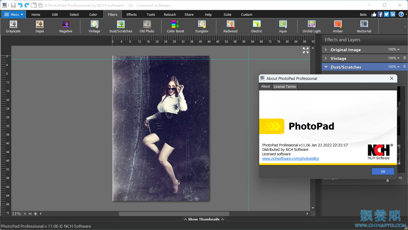The image size is (408, 230).
Task: Open the Help question mark icon
Action: point(401,14)
